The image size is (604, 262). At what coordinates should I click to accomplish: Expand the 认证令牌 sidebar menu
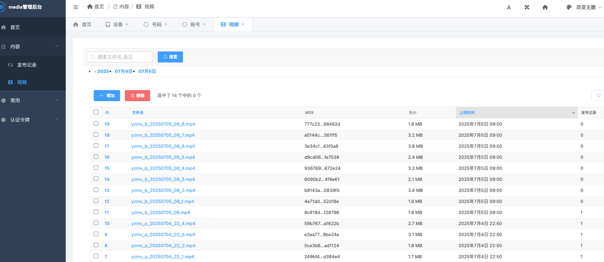click(33, 120)
